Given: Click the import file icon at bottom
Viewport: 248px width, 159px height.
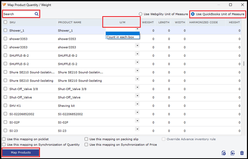Looking at the screenshot, I should [224, 153].
